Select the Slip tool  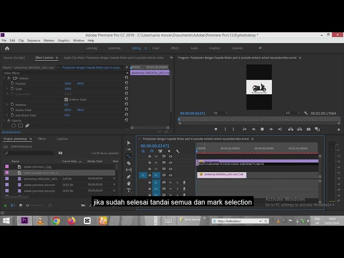129,170
